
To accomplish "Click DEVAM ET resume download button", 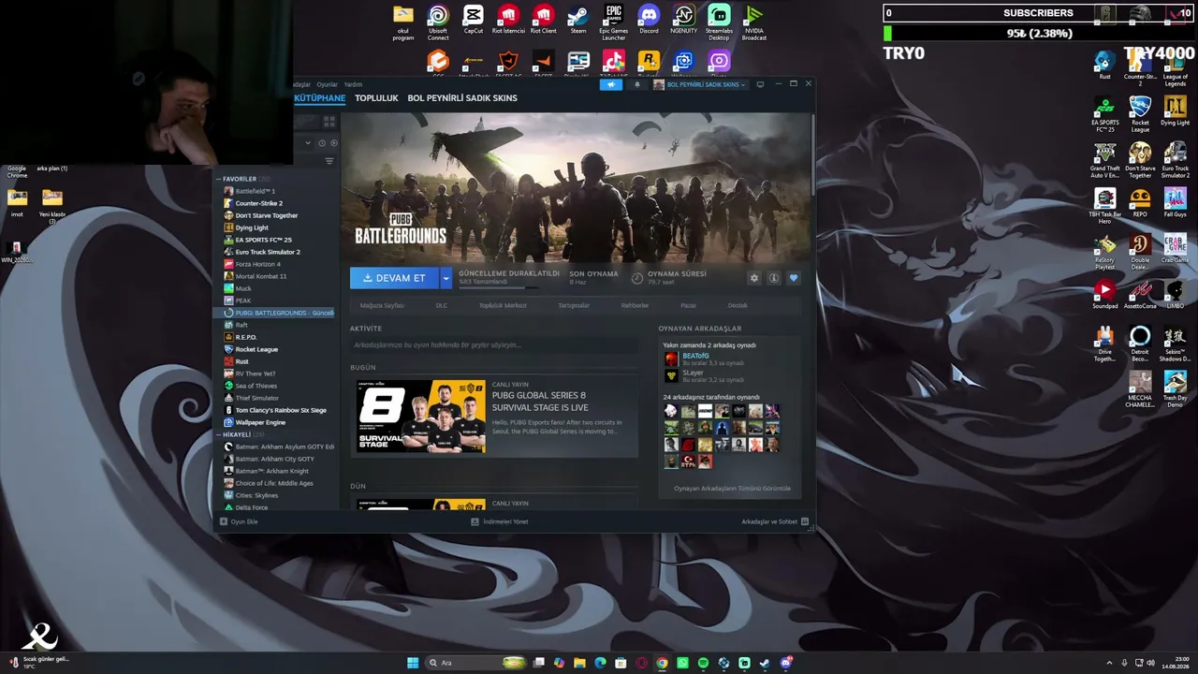I will click(x=394, y=278).
